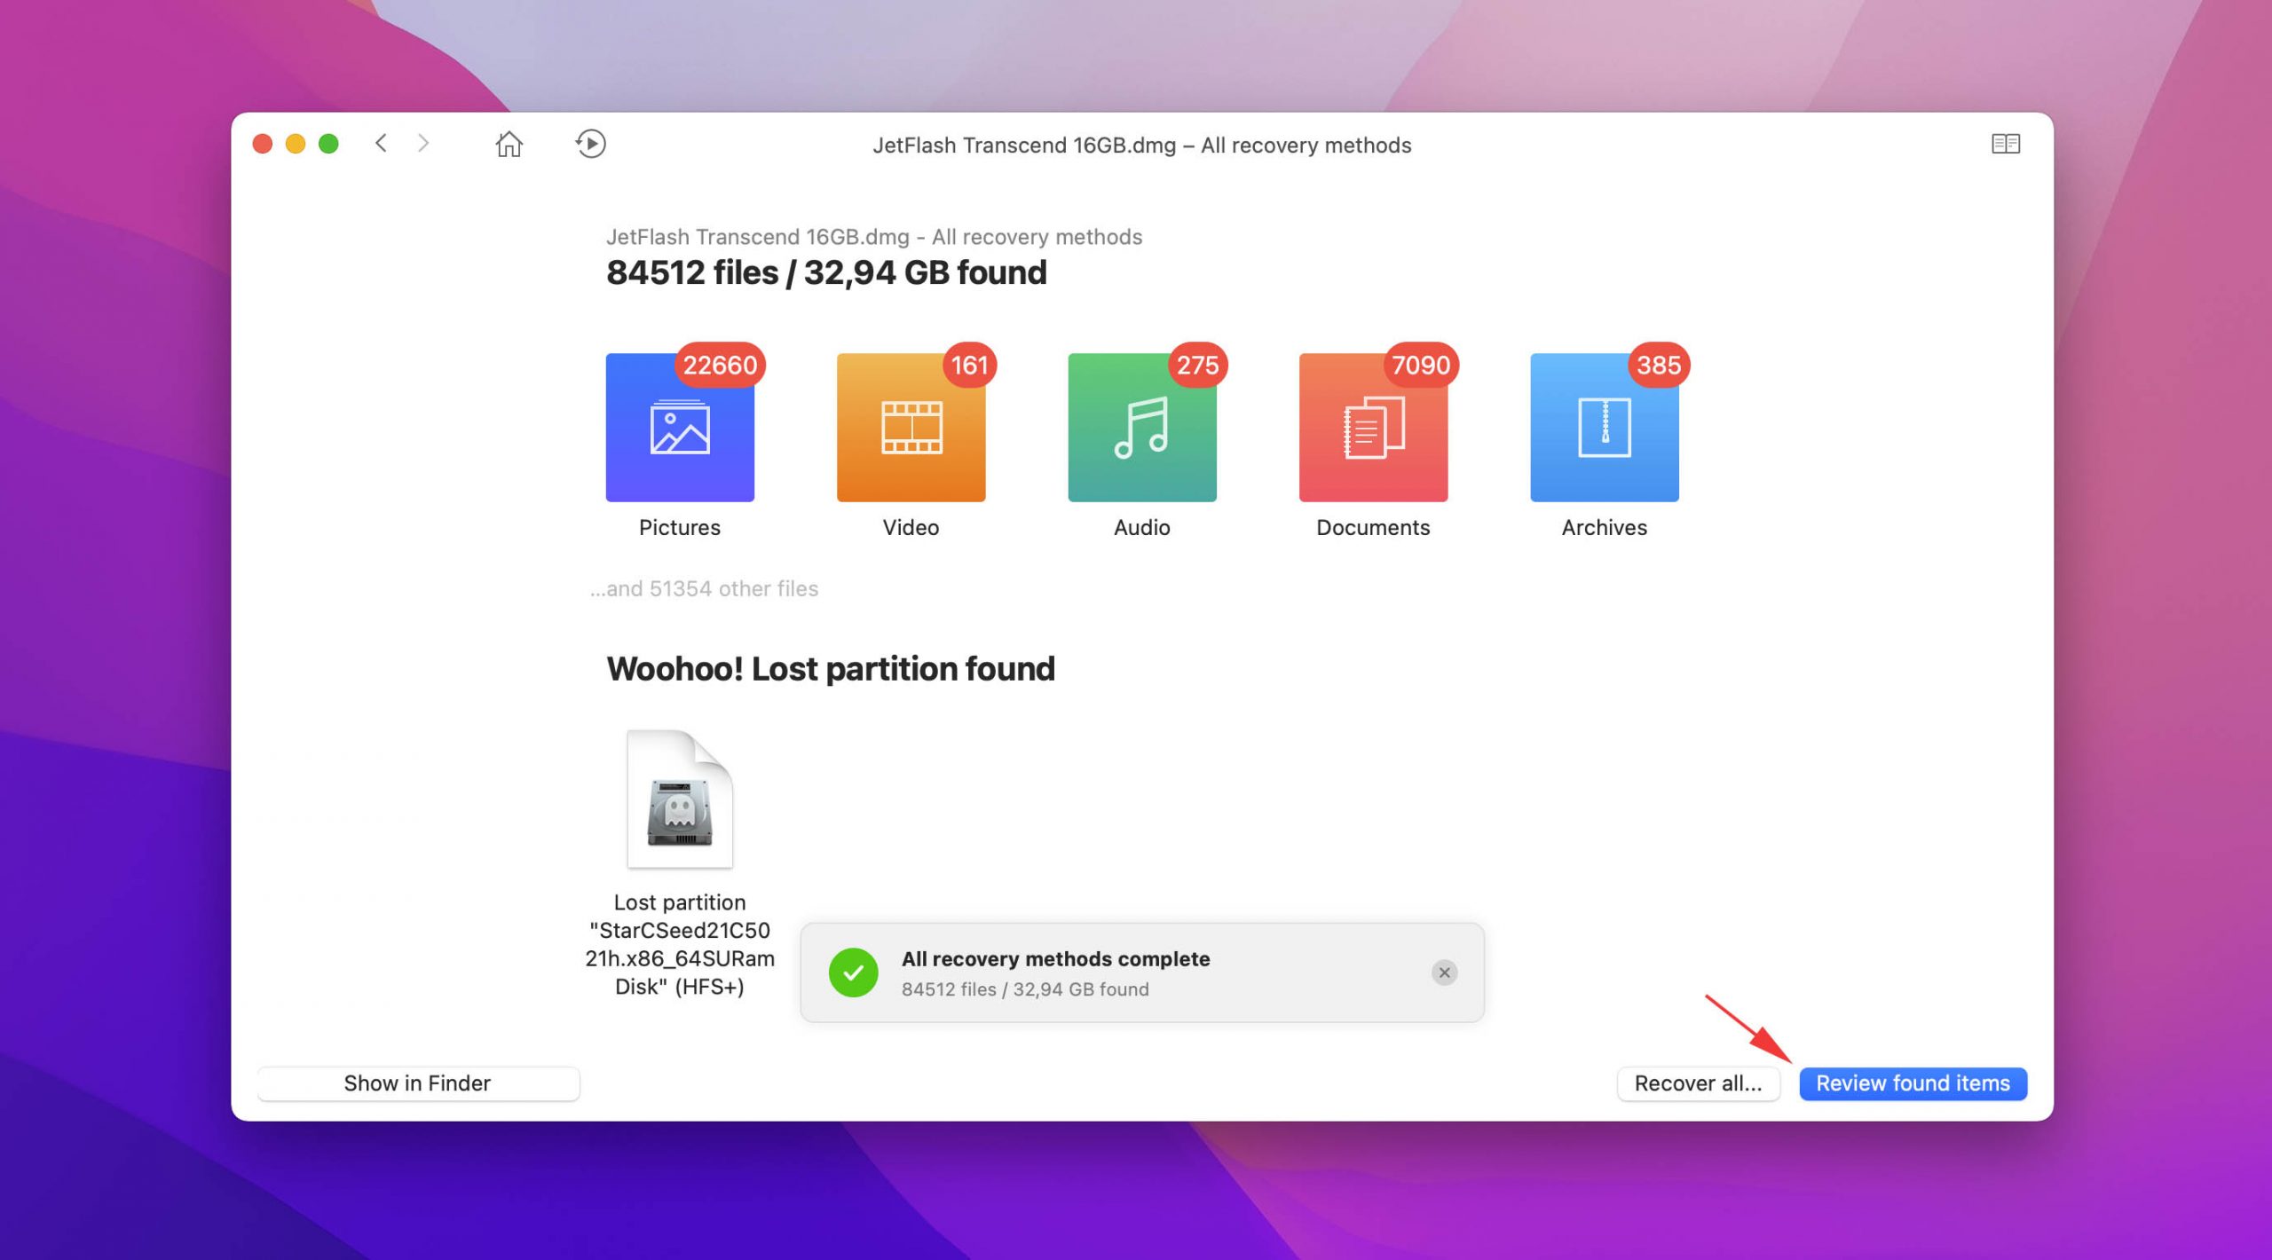This screenshot has height=1260, width=2272.
Task: Click the Video label text
Action: pyautogui.click(x=911, y=528)
